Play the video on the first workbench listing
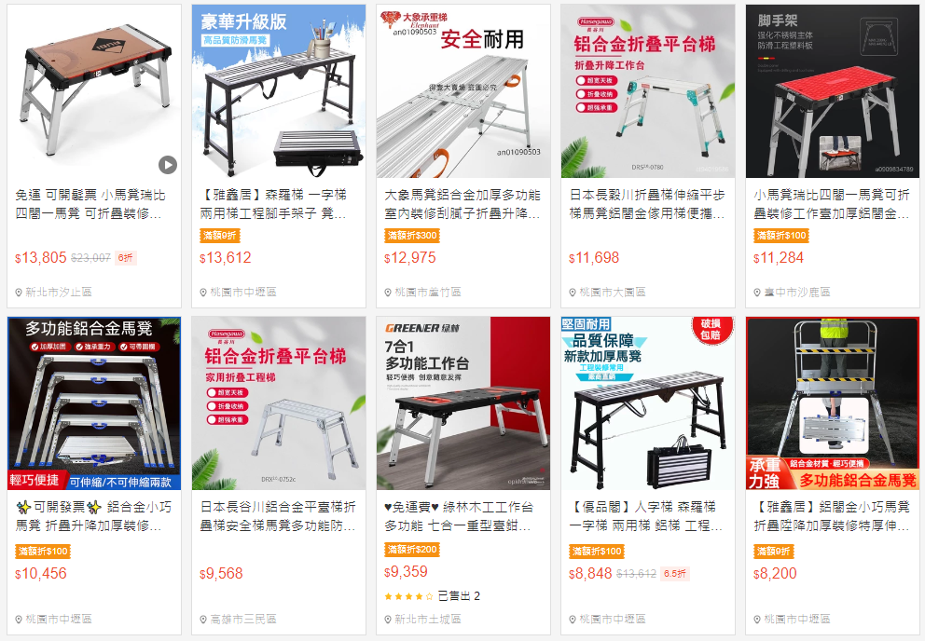Viewport: 925px width, 641px height. (x=168, y=165)
